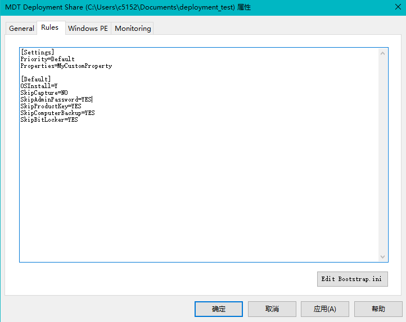Click the scrollbar up arrow
The width and height of the screenshot is (406, 322).
[x=383, y=53]
